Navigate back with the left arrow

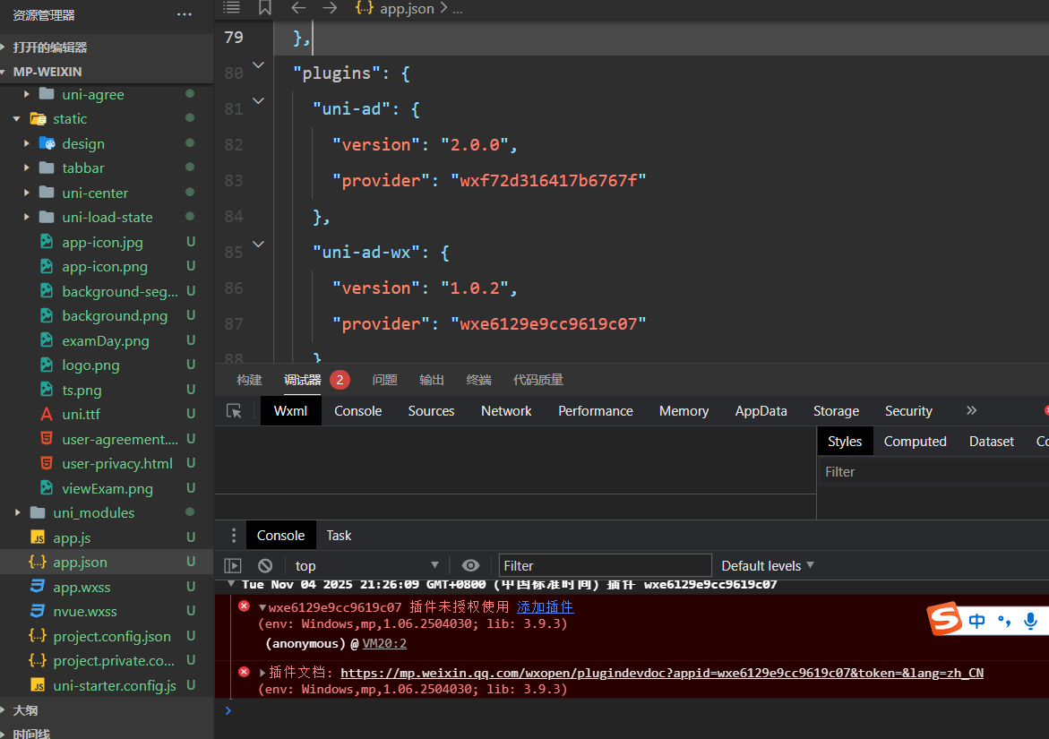click(298, 8)
